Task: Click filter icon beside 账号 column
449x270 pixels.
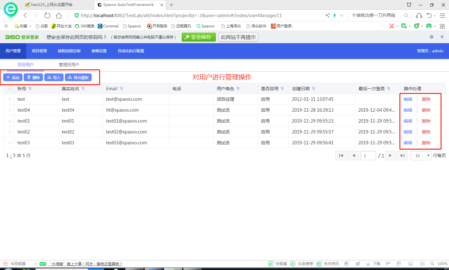Action: (30, 89)
